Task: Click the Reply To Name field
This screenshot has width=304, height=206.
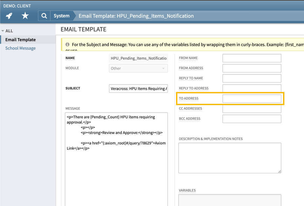Action: coord(252,78)
